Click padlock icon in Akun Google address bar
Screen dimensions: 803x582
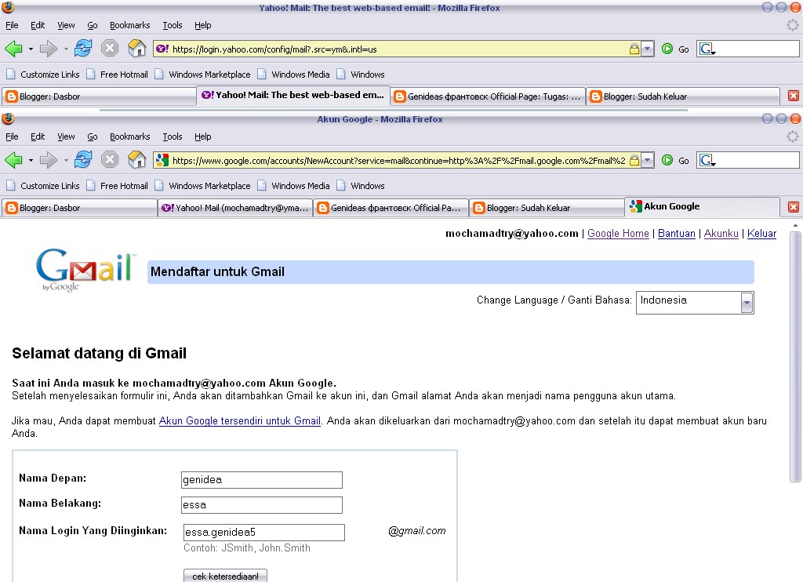click(634, 160)
